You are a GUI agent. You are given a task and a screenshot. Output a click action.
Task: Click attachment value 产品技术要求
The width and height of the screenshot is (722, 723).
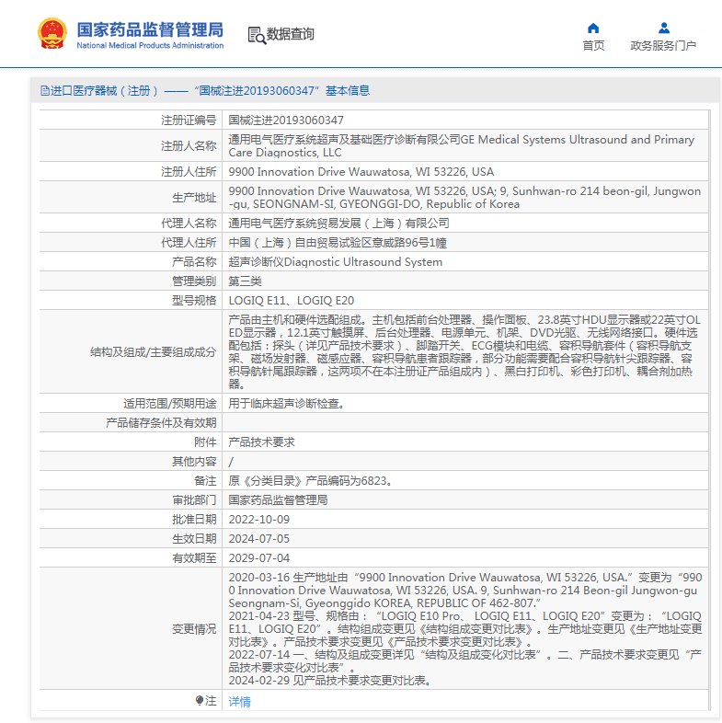262,442
